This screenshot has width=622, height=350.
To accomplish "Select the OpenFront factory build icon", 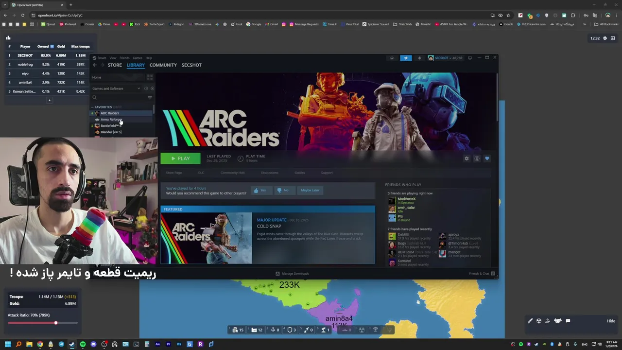I will (x=257, y=330).
